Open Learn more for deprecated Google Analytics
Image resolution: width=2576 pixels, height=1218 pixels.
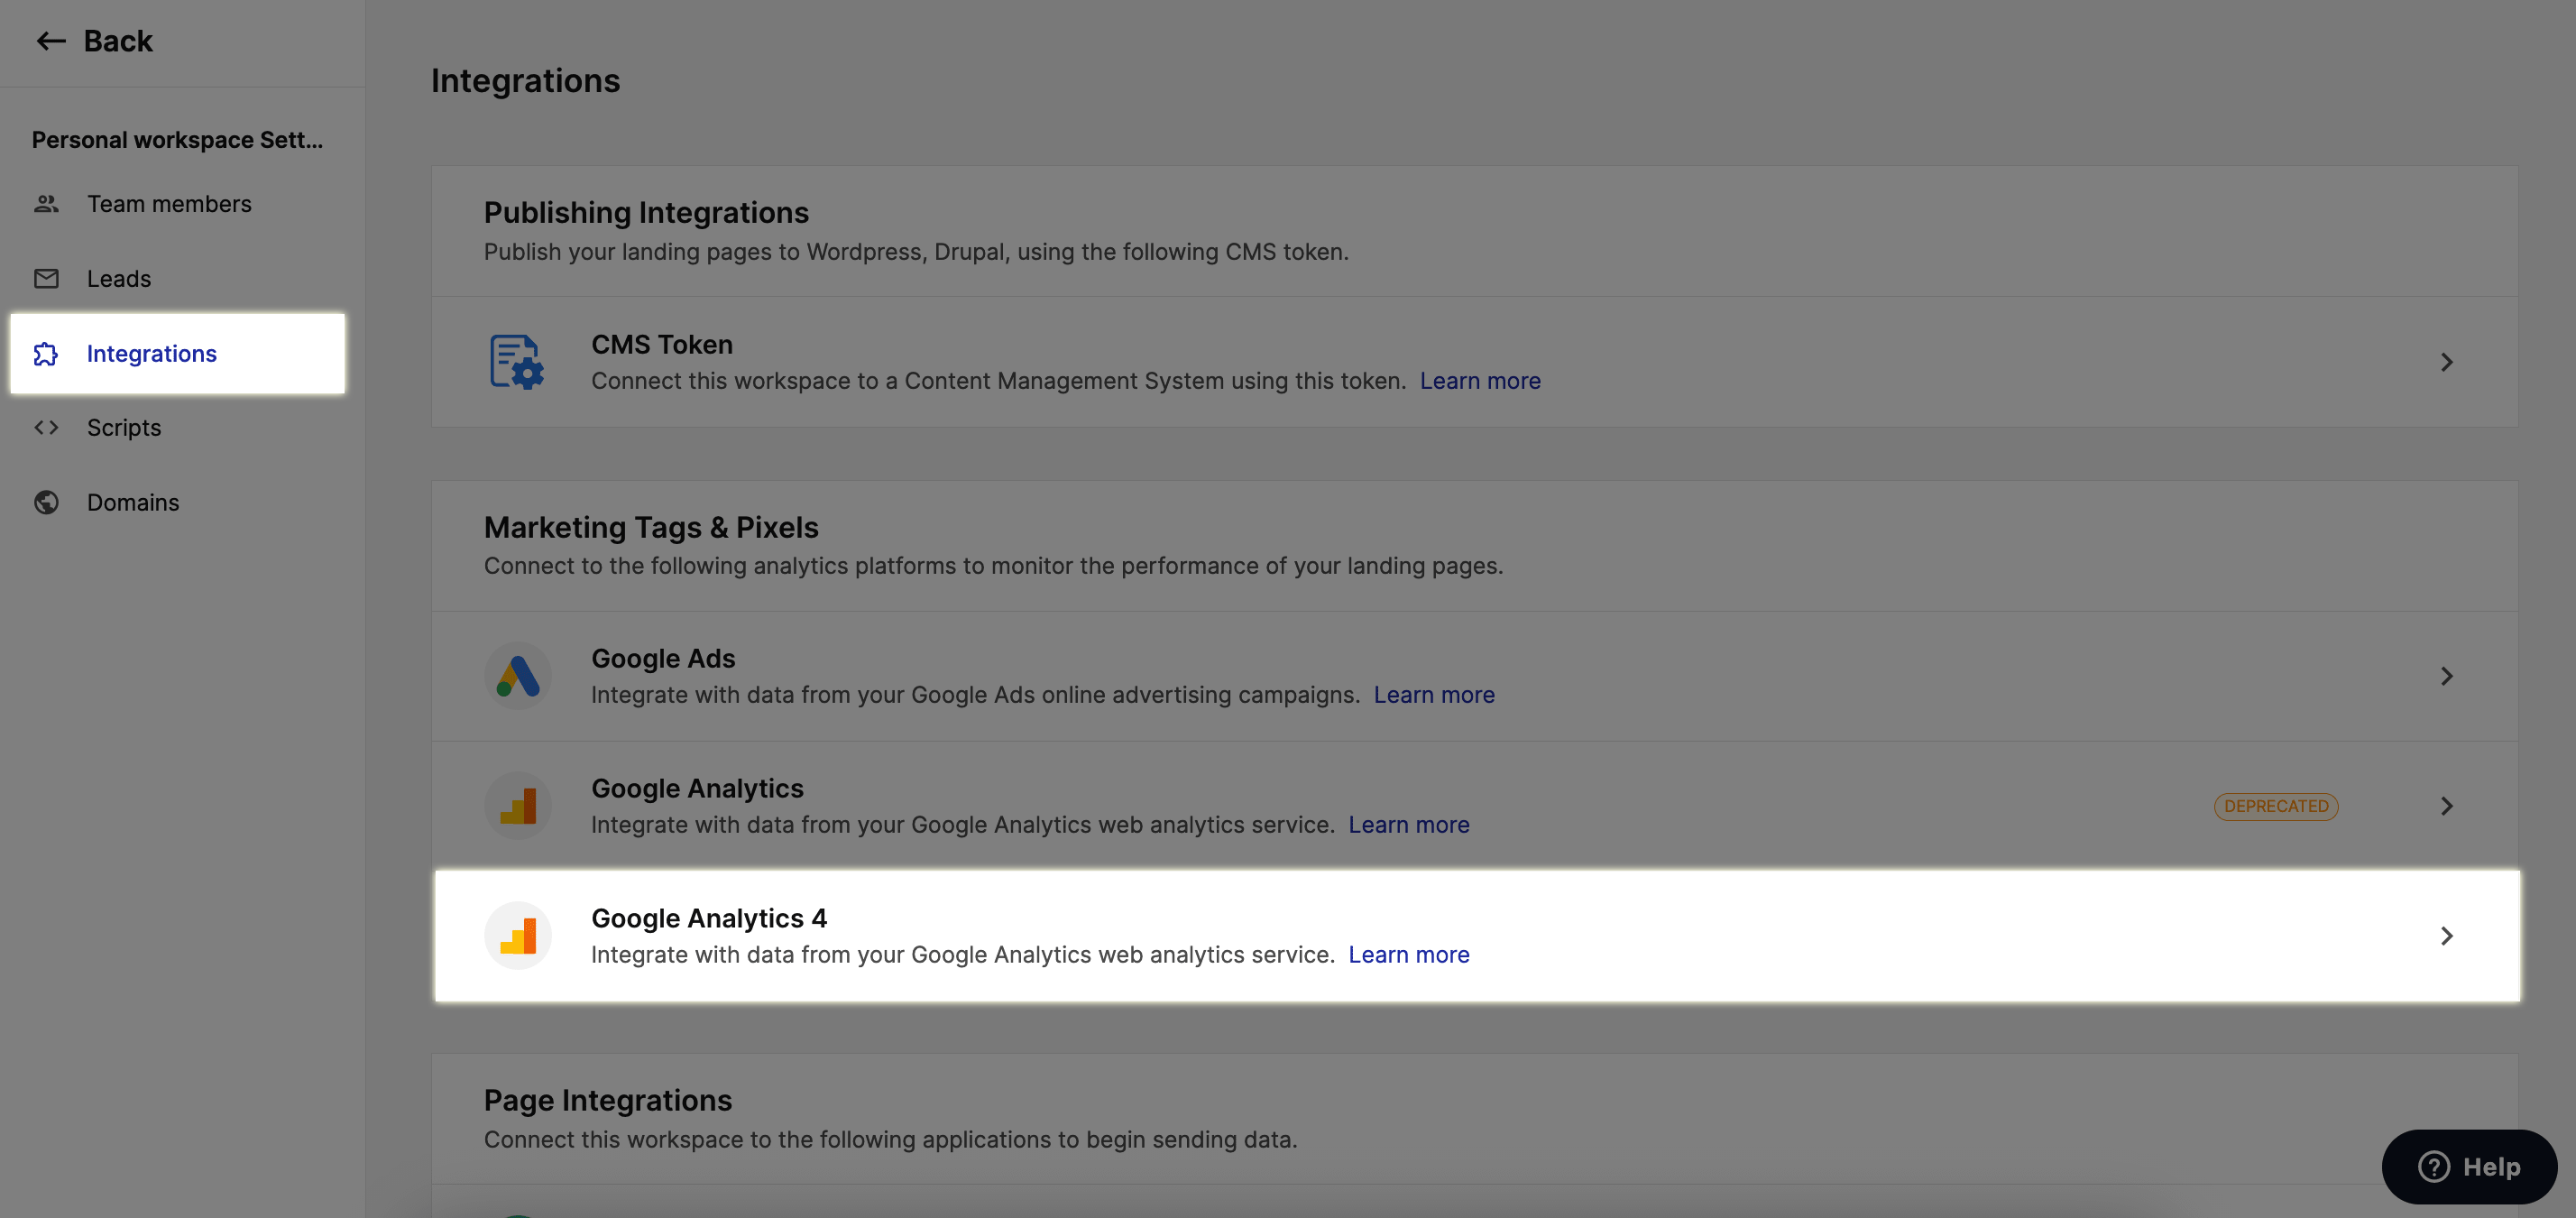click(1409, 825)
